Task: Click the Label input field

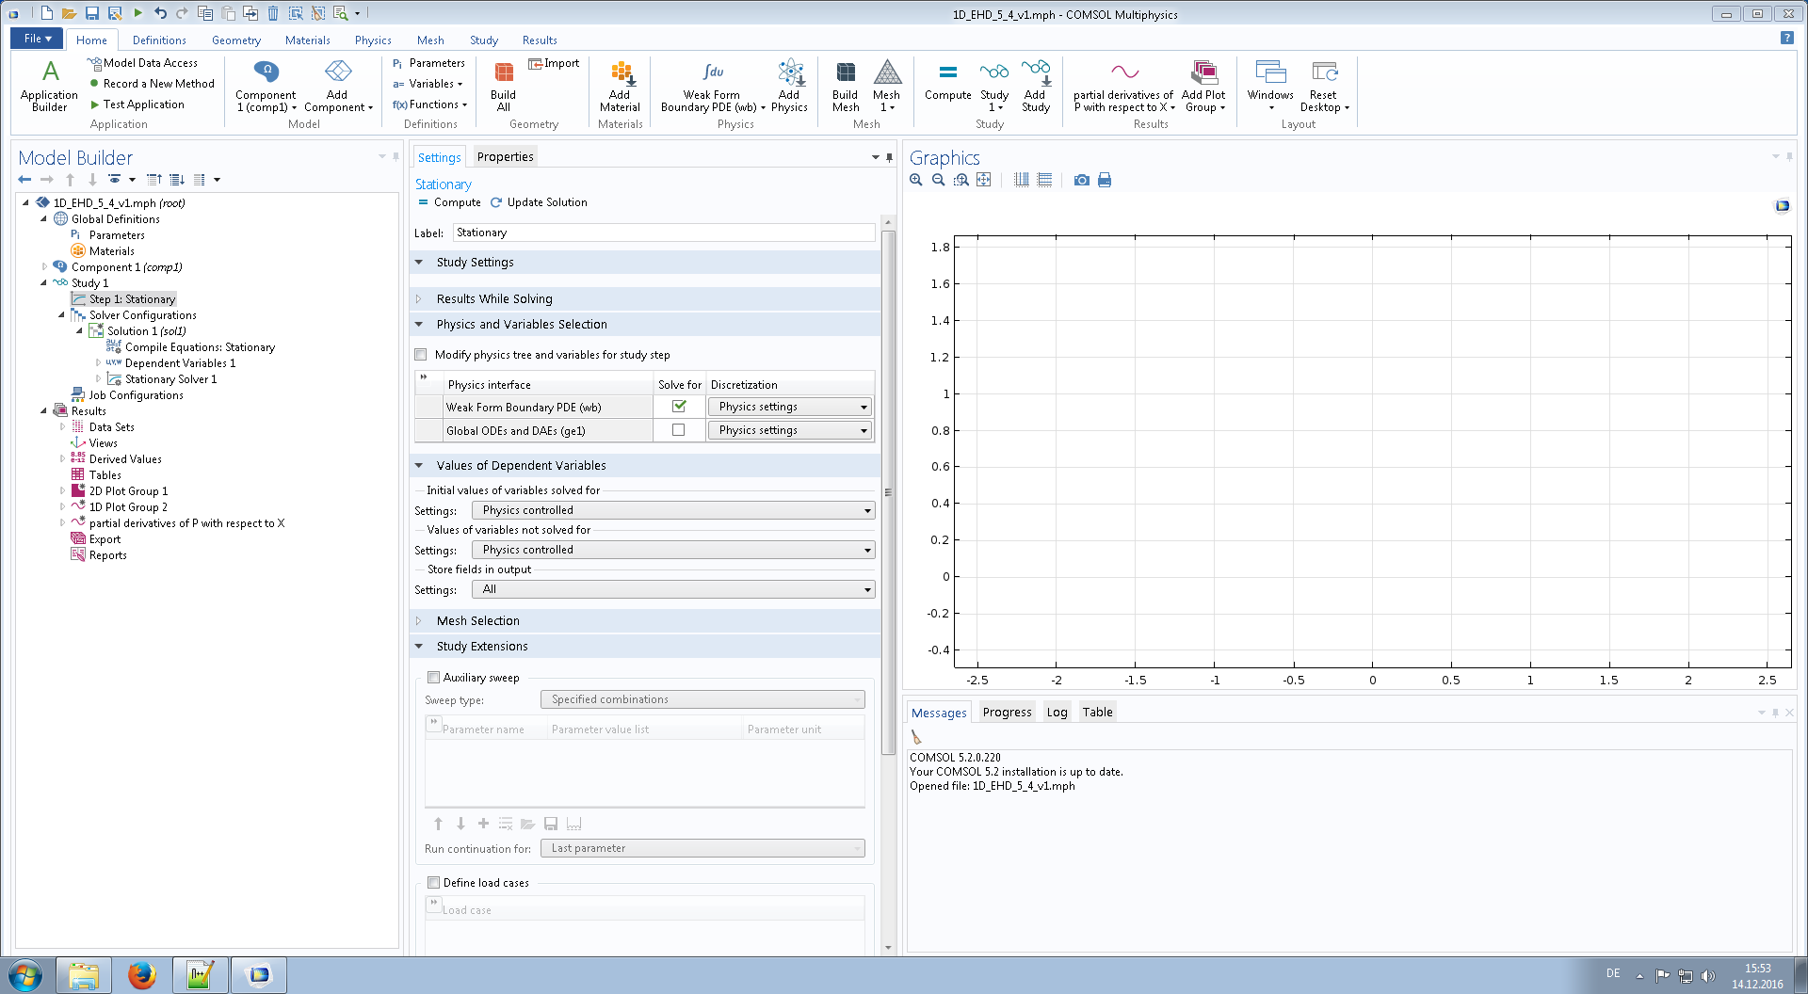Action: click(x=663, y=232)
